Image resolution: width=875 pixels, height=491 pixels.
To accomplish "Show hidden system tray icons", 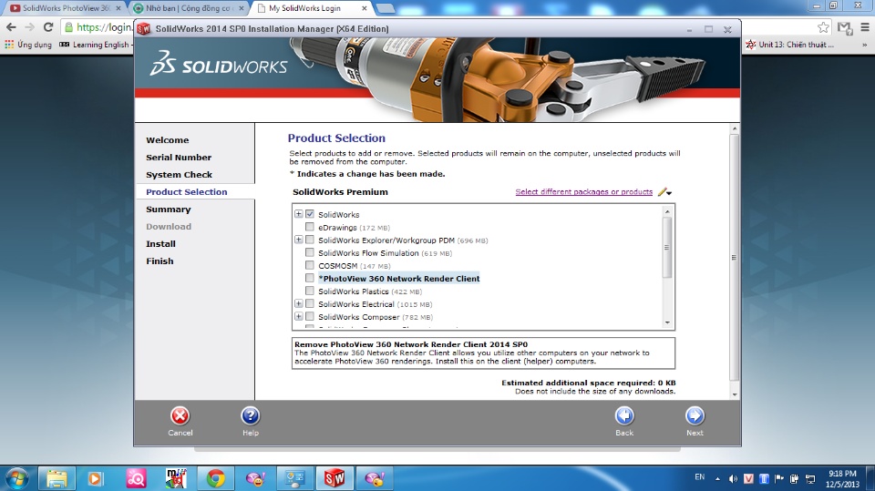I will [717, 479].
